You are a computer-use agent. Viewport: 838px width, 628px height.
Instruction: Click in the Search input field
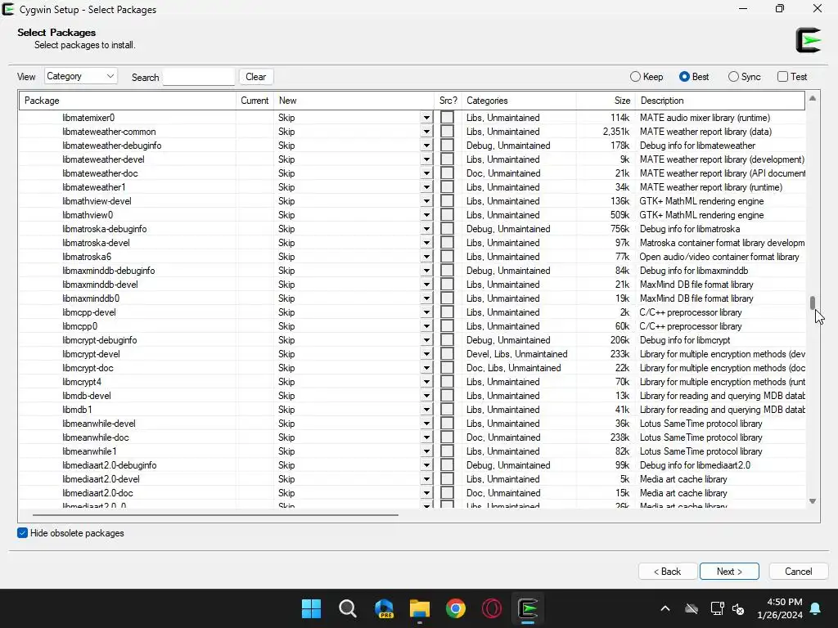198,76
